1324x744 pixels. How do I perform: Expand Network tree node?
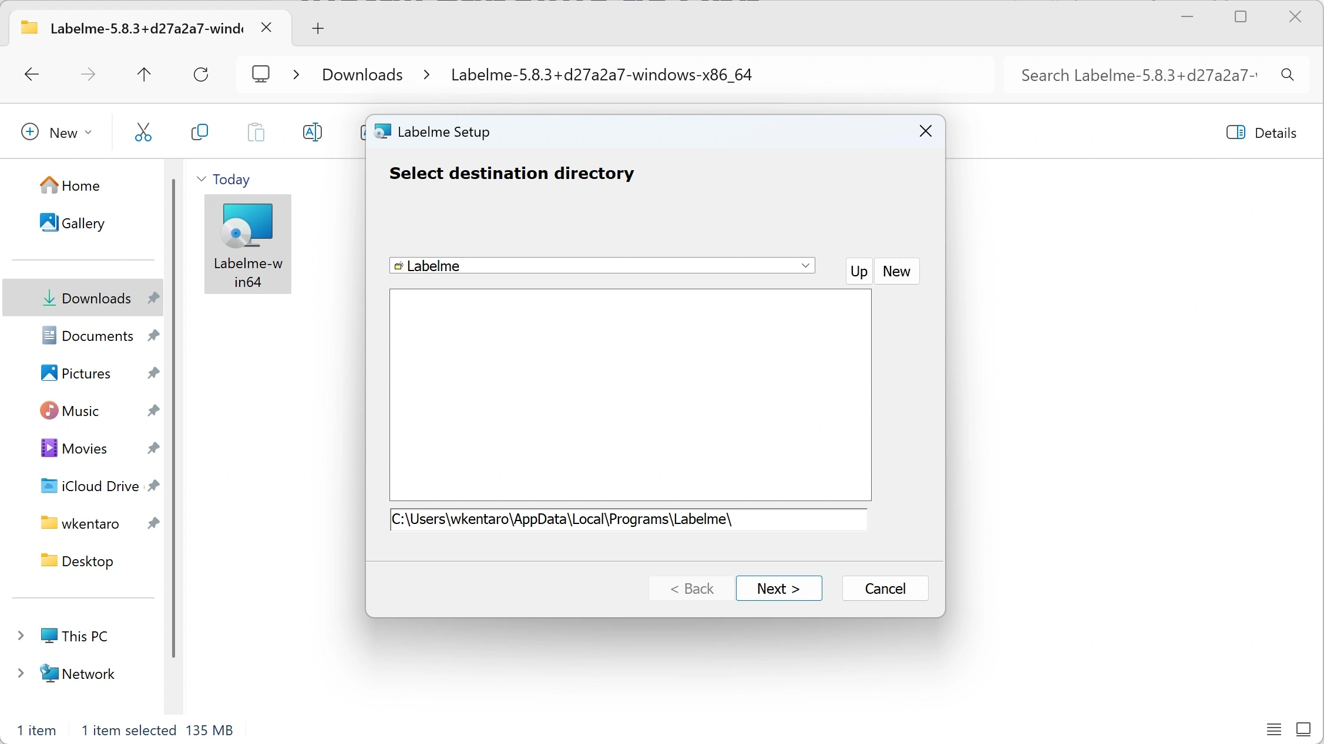[21, 674]
